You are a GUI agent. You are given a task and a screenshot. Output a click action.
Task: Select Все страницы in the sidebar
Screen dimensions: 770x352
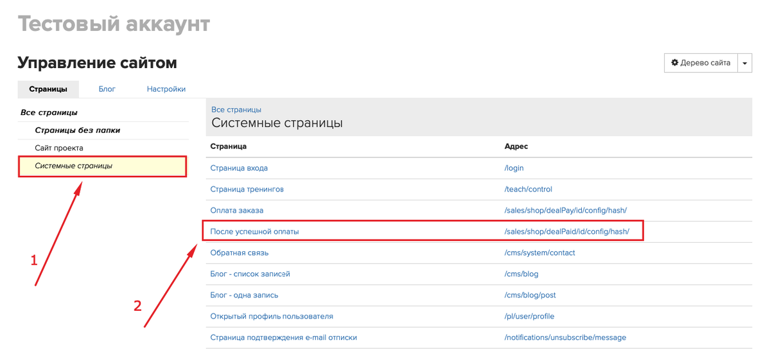[x=49, y=112]
